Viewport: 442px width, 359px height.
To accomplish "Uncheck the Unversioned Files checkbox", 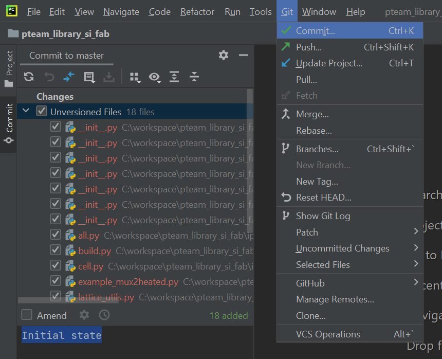I will pyautogui.click(x=42, y=112).
